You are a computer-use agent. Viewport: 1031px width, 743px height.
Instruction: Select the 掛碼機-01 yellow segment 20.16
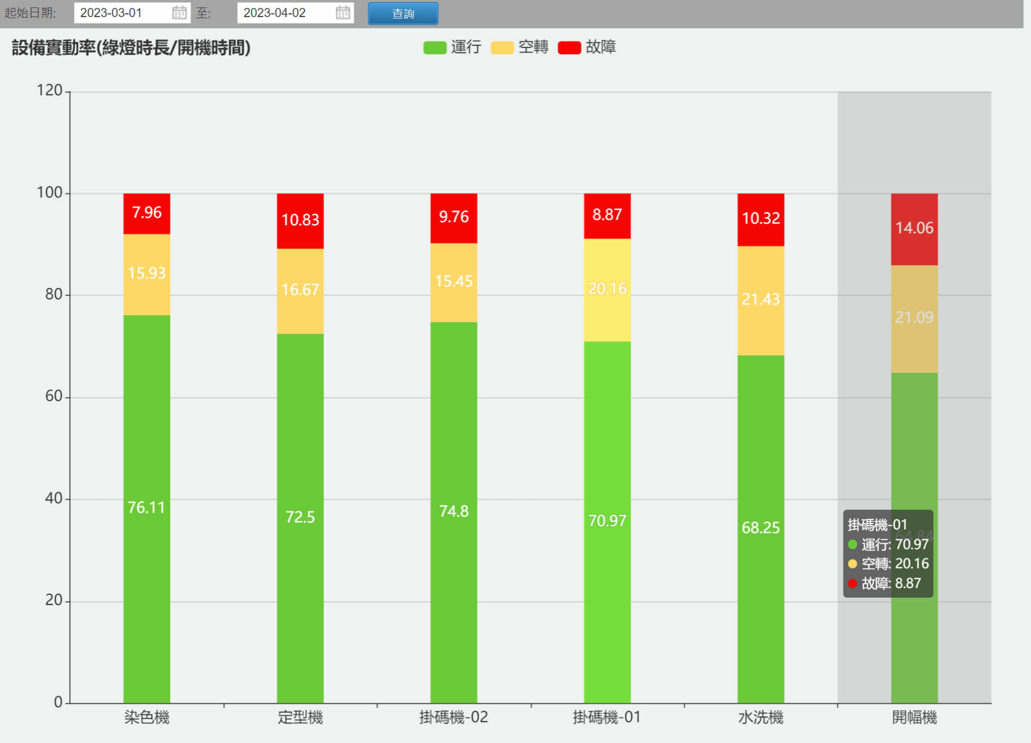point(607,290)
